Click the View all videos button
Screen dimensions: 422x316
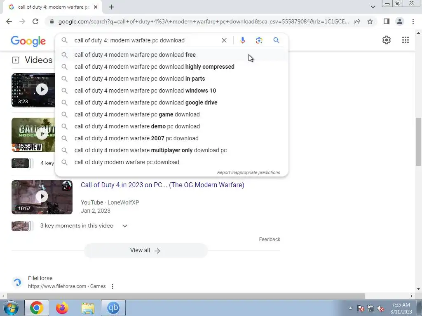click(145, 251)
